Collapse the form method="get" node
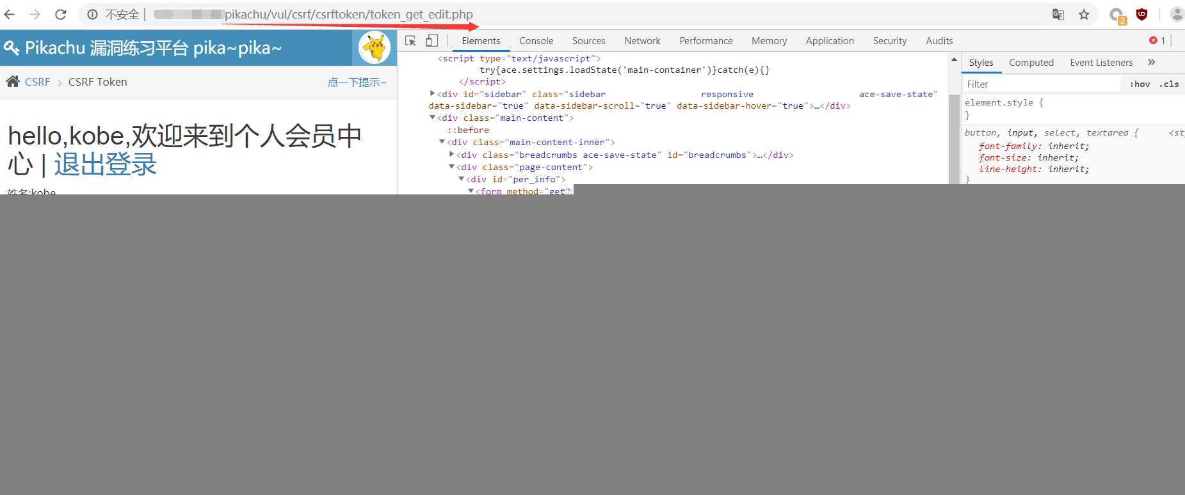Viewport: 1185px width, 495px height. pos(471,191)
